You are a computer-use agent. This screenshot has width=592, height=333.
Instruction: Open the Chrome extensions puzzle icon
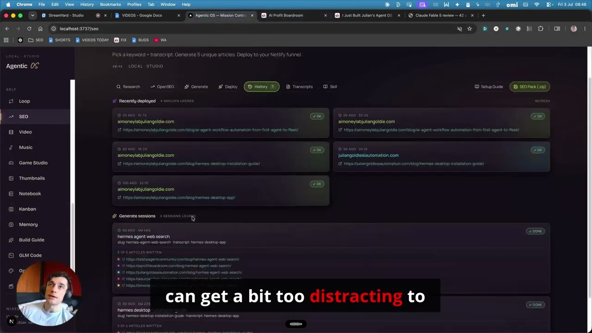coord(541,29)
